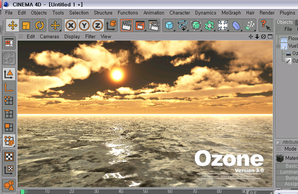Add a Bend deformer object
Image resolution: width=298 pixels, height=194 pixels.
(236, 25)
